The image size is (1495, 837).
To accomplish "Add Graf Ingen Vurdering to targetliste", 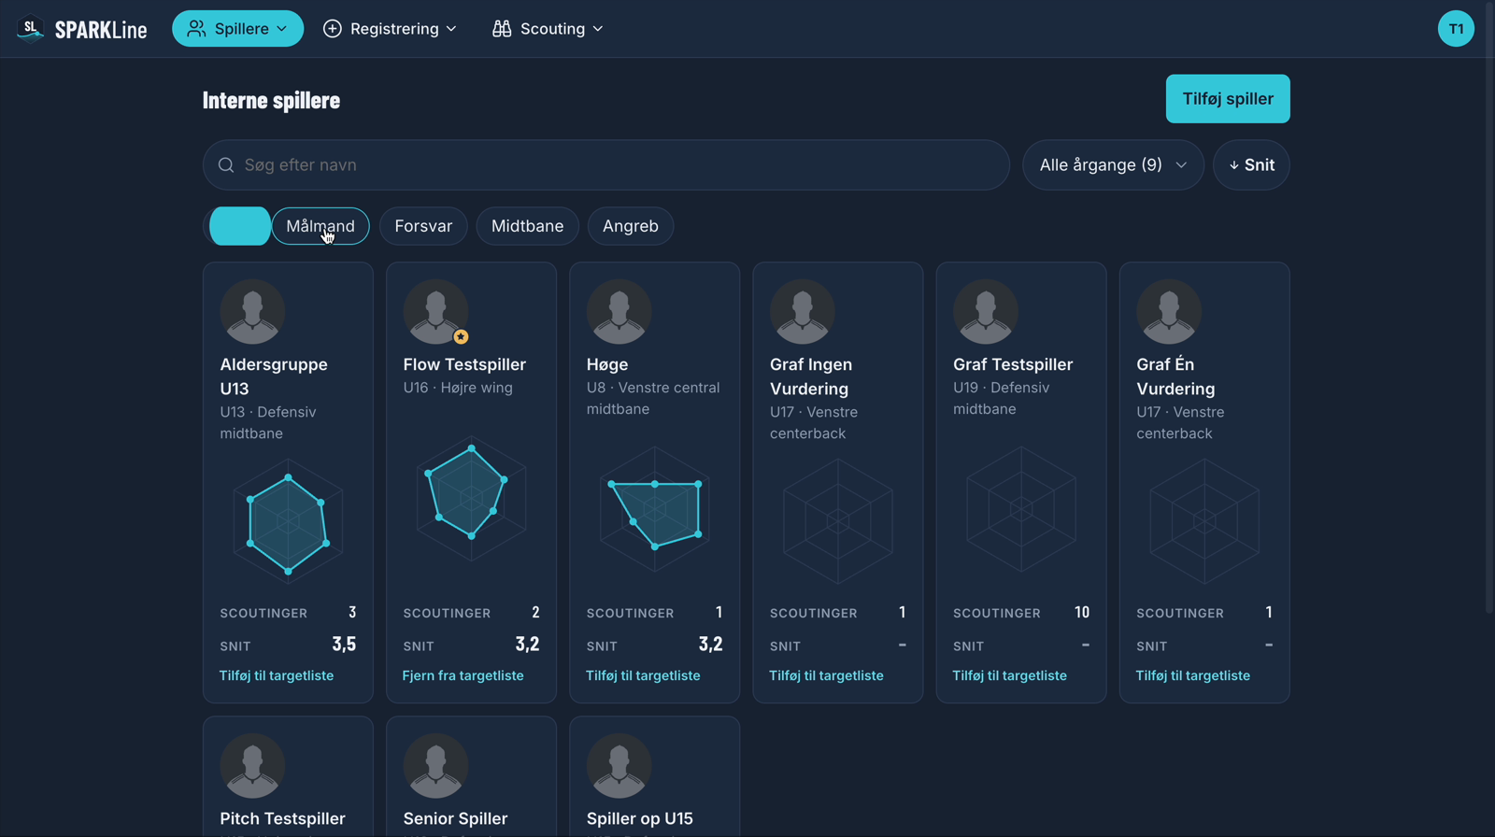I will (826, 675).
